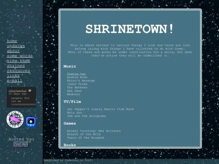Image resolution: width=219 pixels, height=164 pixels.
Task: Click the Games section heading
Action: pyautogui.click(x=70, y=124)
